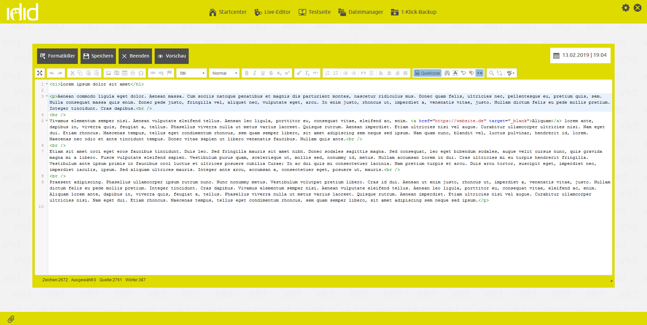
Task: Click the binoculars find icon
Action: tap(447, 73)
